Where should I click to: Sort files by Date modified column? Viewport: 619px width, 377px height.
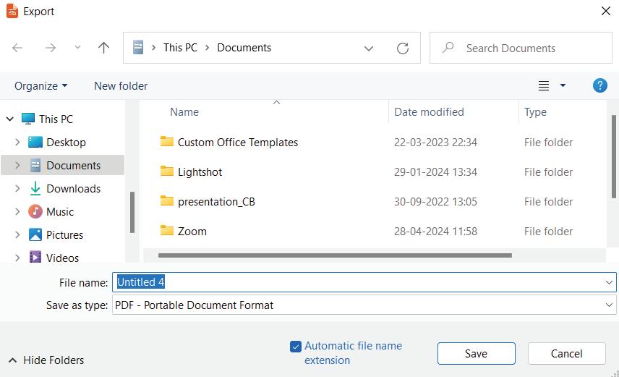coord(429,112)
